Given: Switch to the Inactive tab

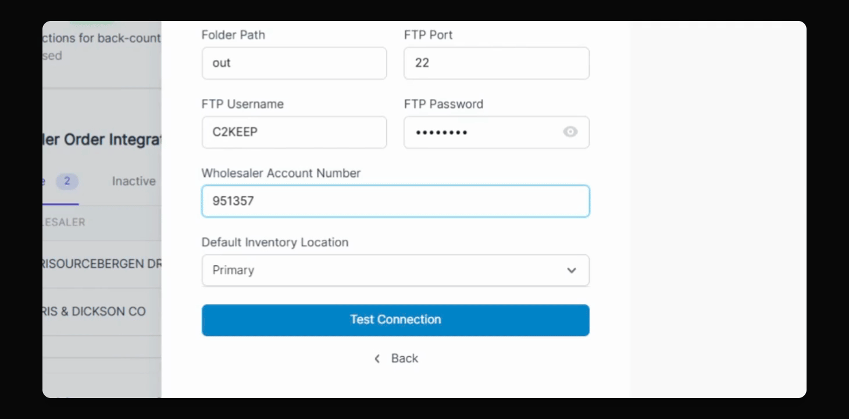Looking at the screenshot, I should pyautogui.click(x=133, y=181).
